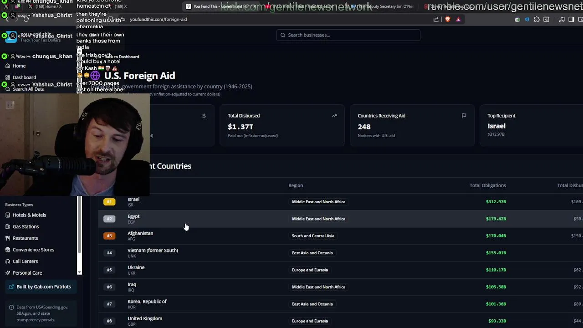
Task: Click the Hotels & Motels building icon
Action: coord(8,215)
